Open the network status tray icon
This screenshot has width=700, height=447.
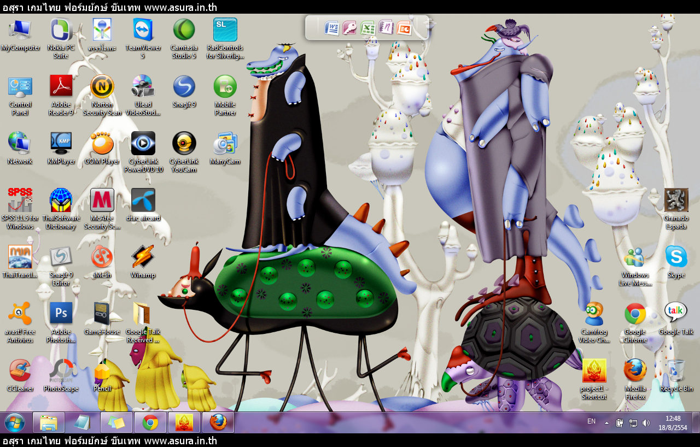[633, 422]
